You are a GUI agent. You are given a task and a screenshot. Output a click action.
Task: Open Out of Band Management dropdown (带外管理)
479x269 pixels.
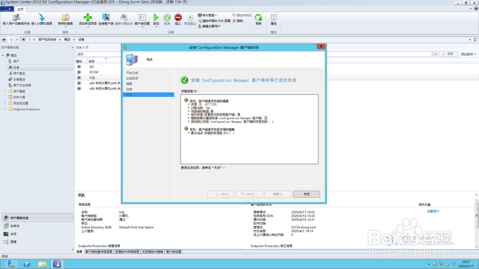point(207,15)
